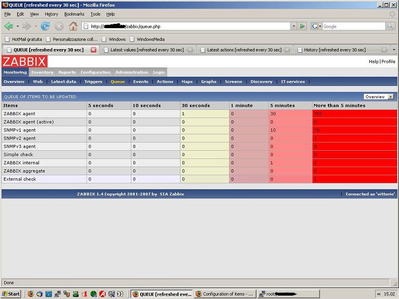Open the WindowsMedia bookmark
This screenshot has height=299, width=399.
point(147,39)
